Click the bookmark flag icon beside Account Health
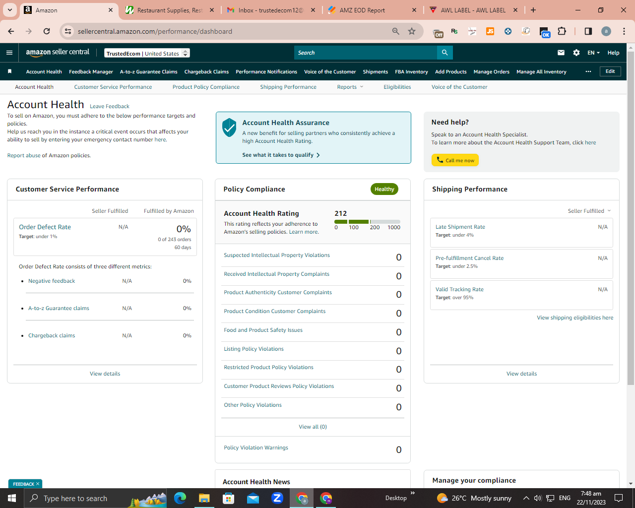 point(9,71)
